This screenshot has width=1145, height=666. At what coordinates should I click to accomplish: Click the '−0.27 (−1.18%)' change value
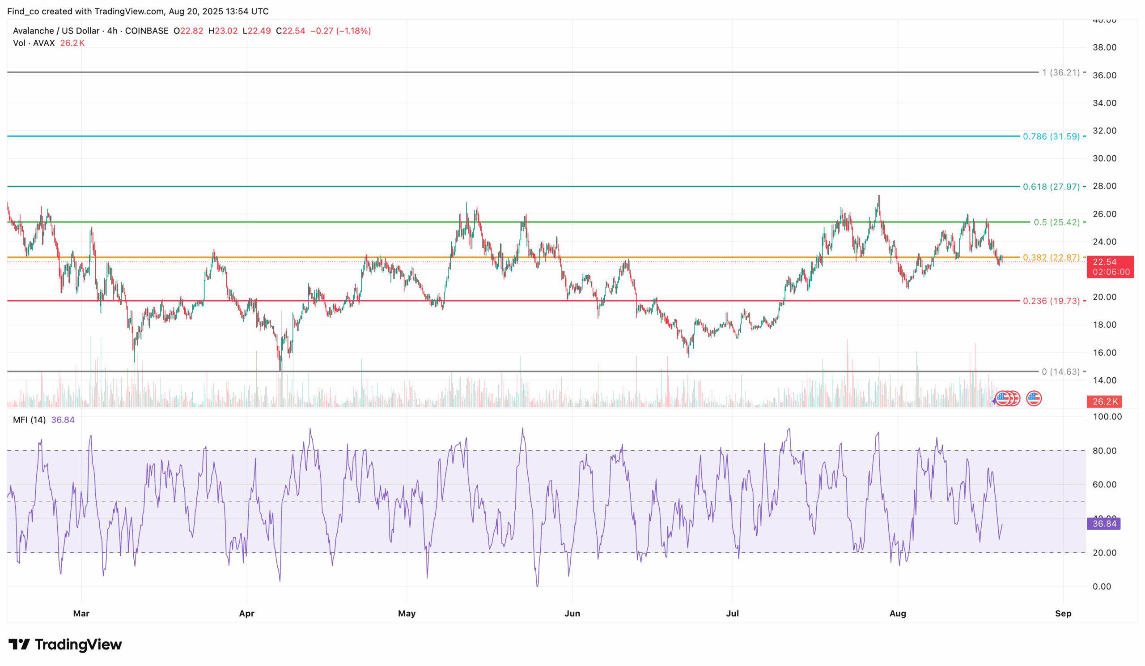(x=341, y=31)
